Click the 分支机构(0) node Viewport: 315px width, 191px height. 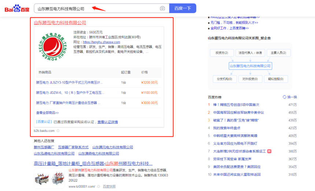point(225,79)
